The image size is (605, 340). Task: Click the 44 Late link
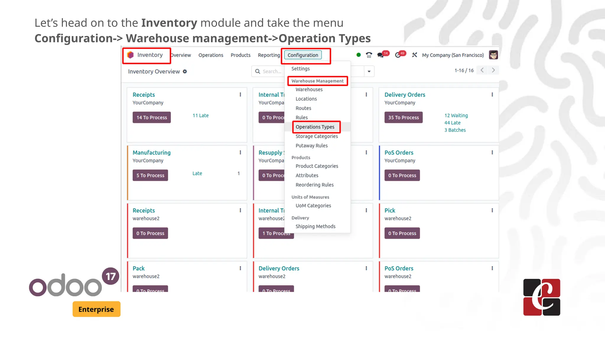[x=452, y=123]
